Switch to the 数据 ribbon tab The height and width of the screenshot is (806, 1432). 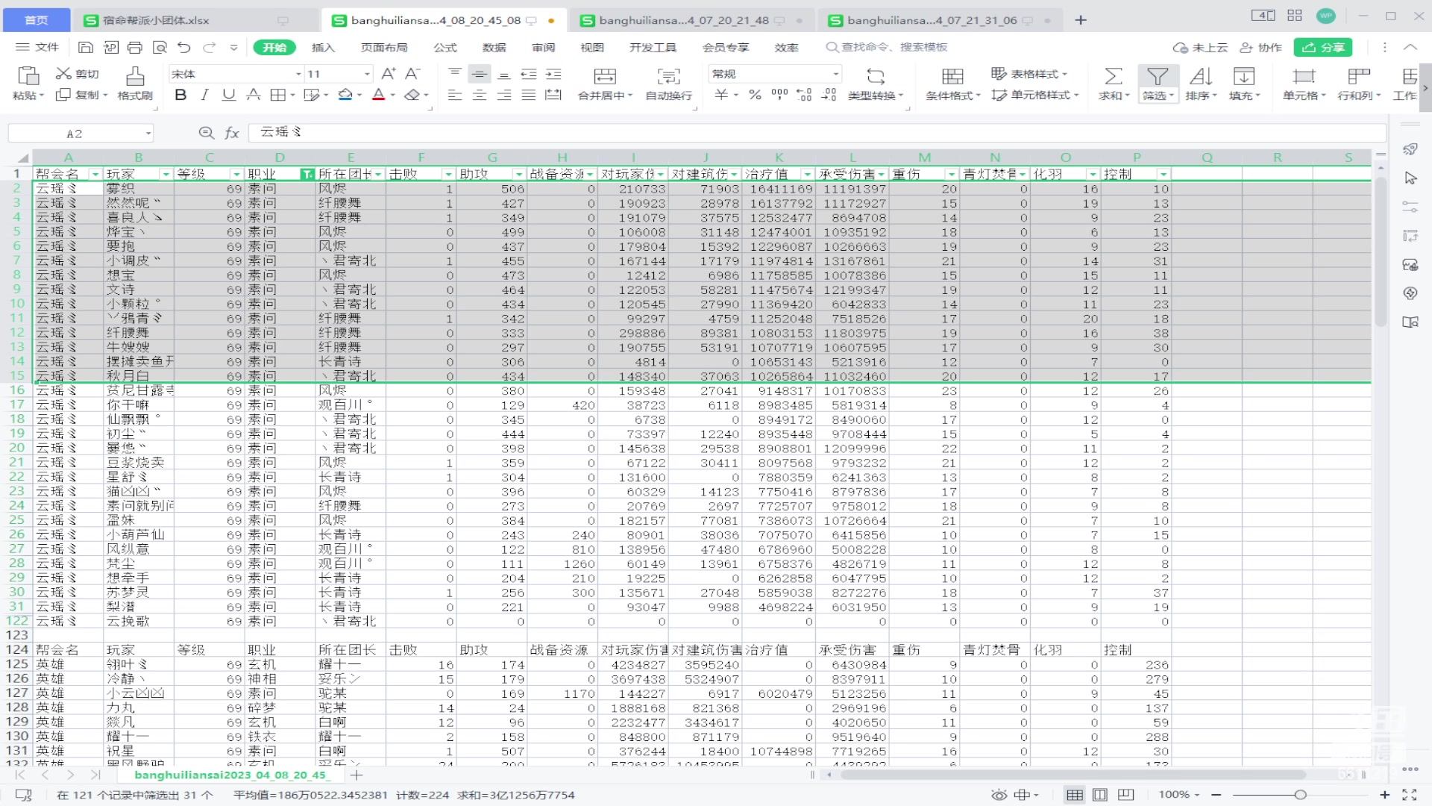pyautogui.click(x=493, y=47)
